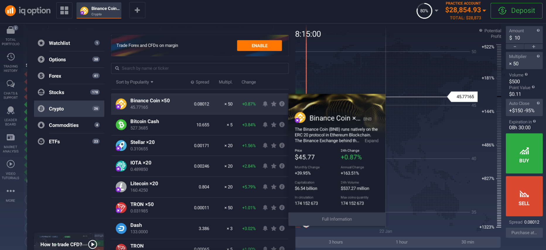Click the Multiplier help question icon
The width and height of the screenshot is (546, 250).
(538, 56)
